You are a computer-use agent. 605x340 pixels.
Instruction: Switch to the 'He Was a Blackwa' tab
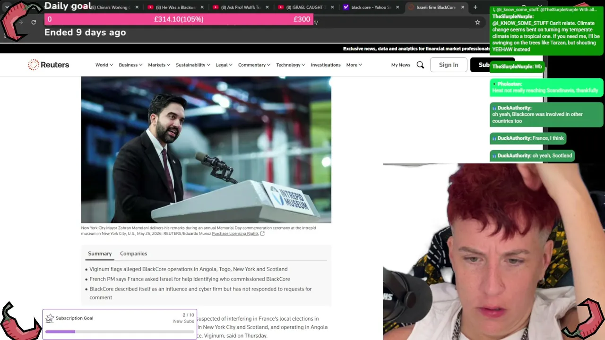[x=174, y=7]
